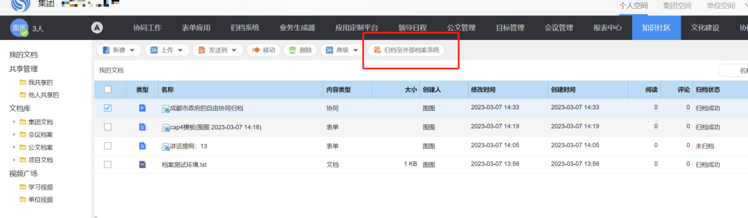Viewport: 748px width, 218px height.
Task: Click the 学习视频 folder icon
Action: pyautogui.click(x=23, y=187)
